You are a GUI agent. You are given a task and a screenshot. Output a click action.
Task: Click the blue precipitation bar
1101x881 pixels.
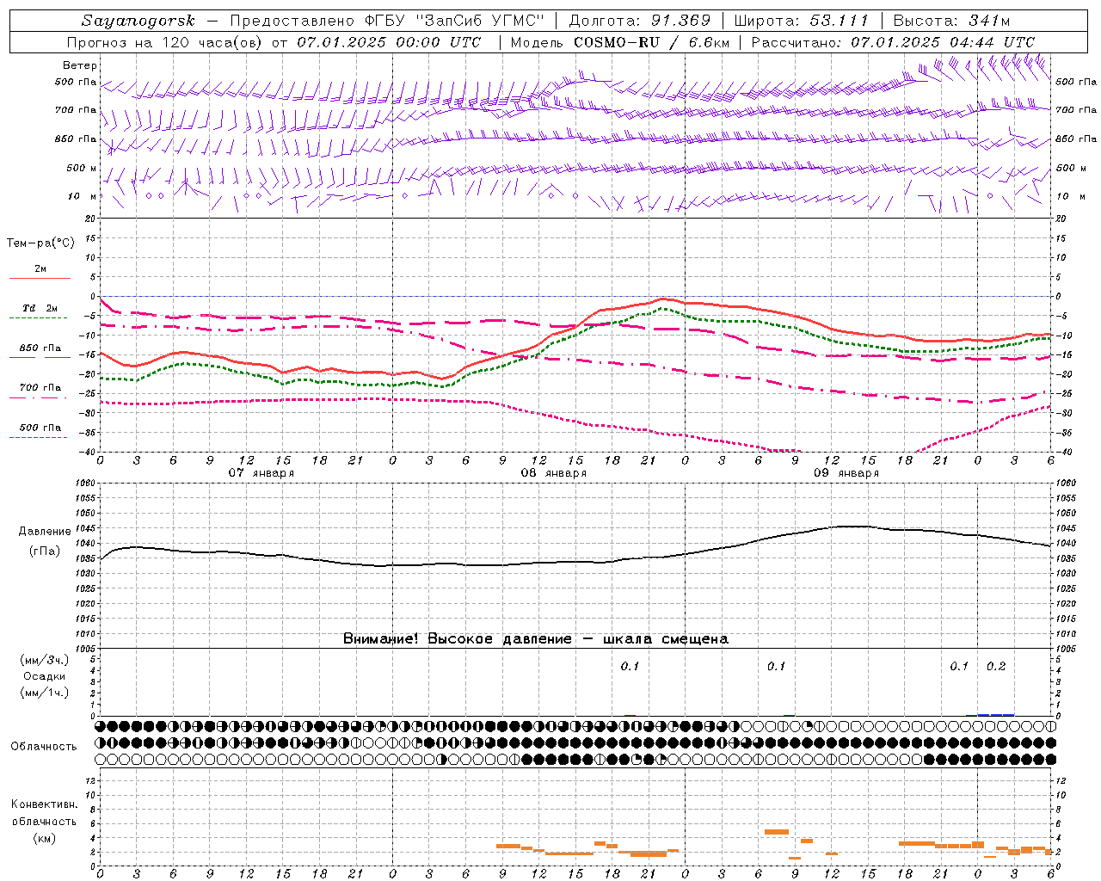click(996, 714)
